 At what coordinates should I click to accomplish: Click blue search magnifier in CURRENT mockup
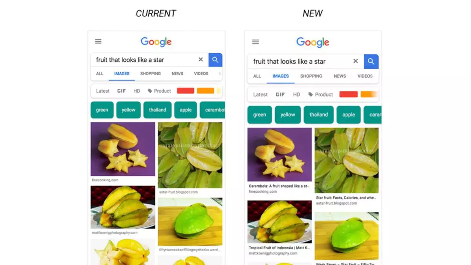pos(215,60)
